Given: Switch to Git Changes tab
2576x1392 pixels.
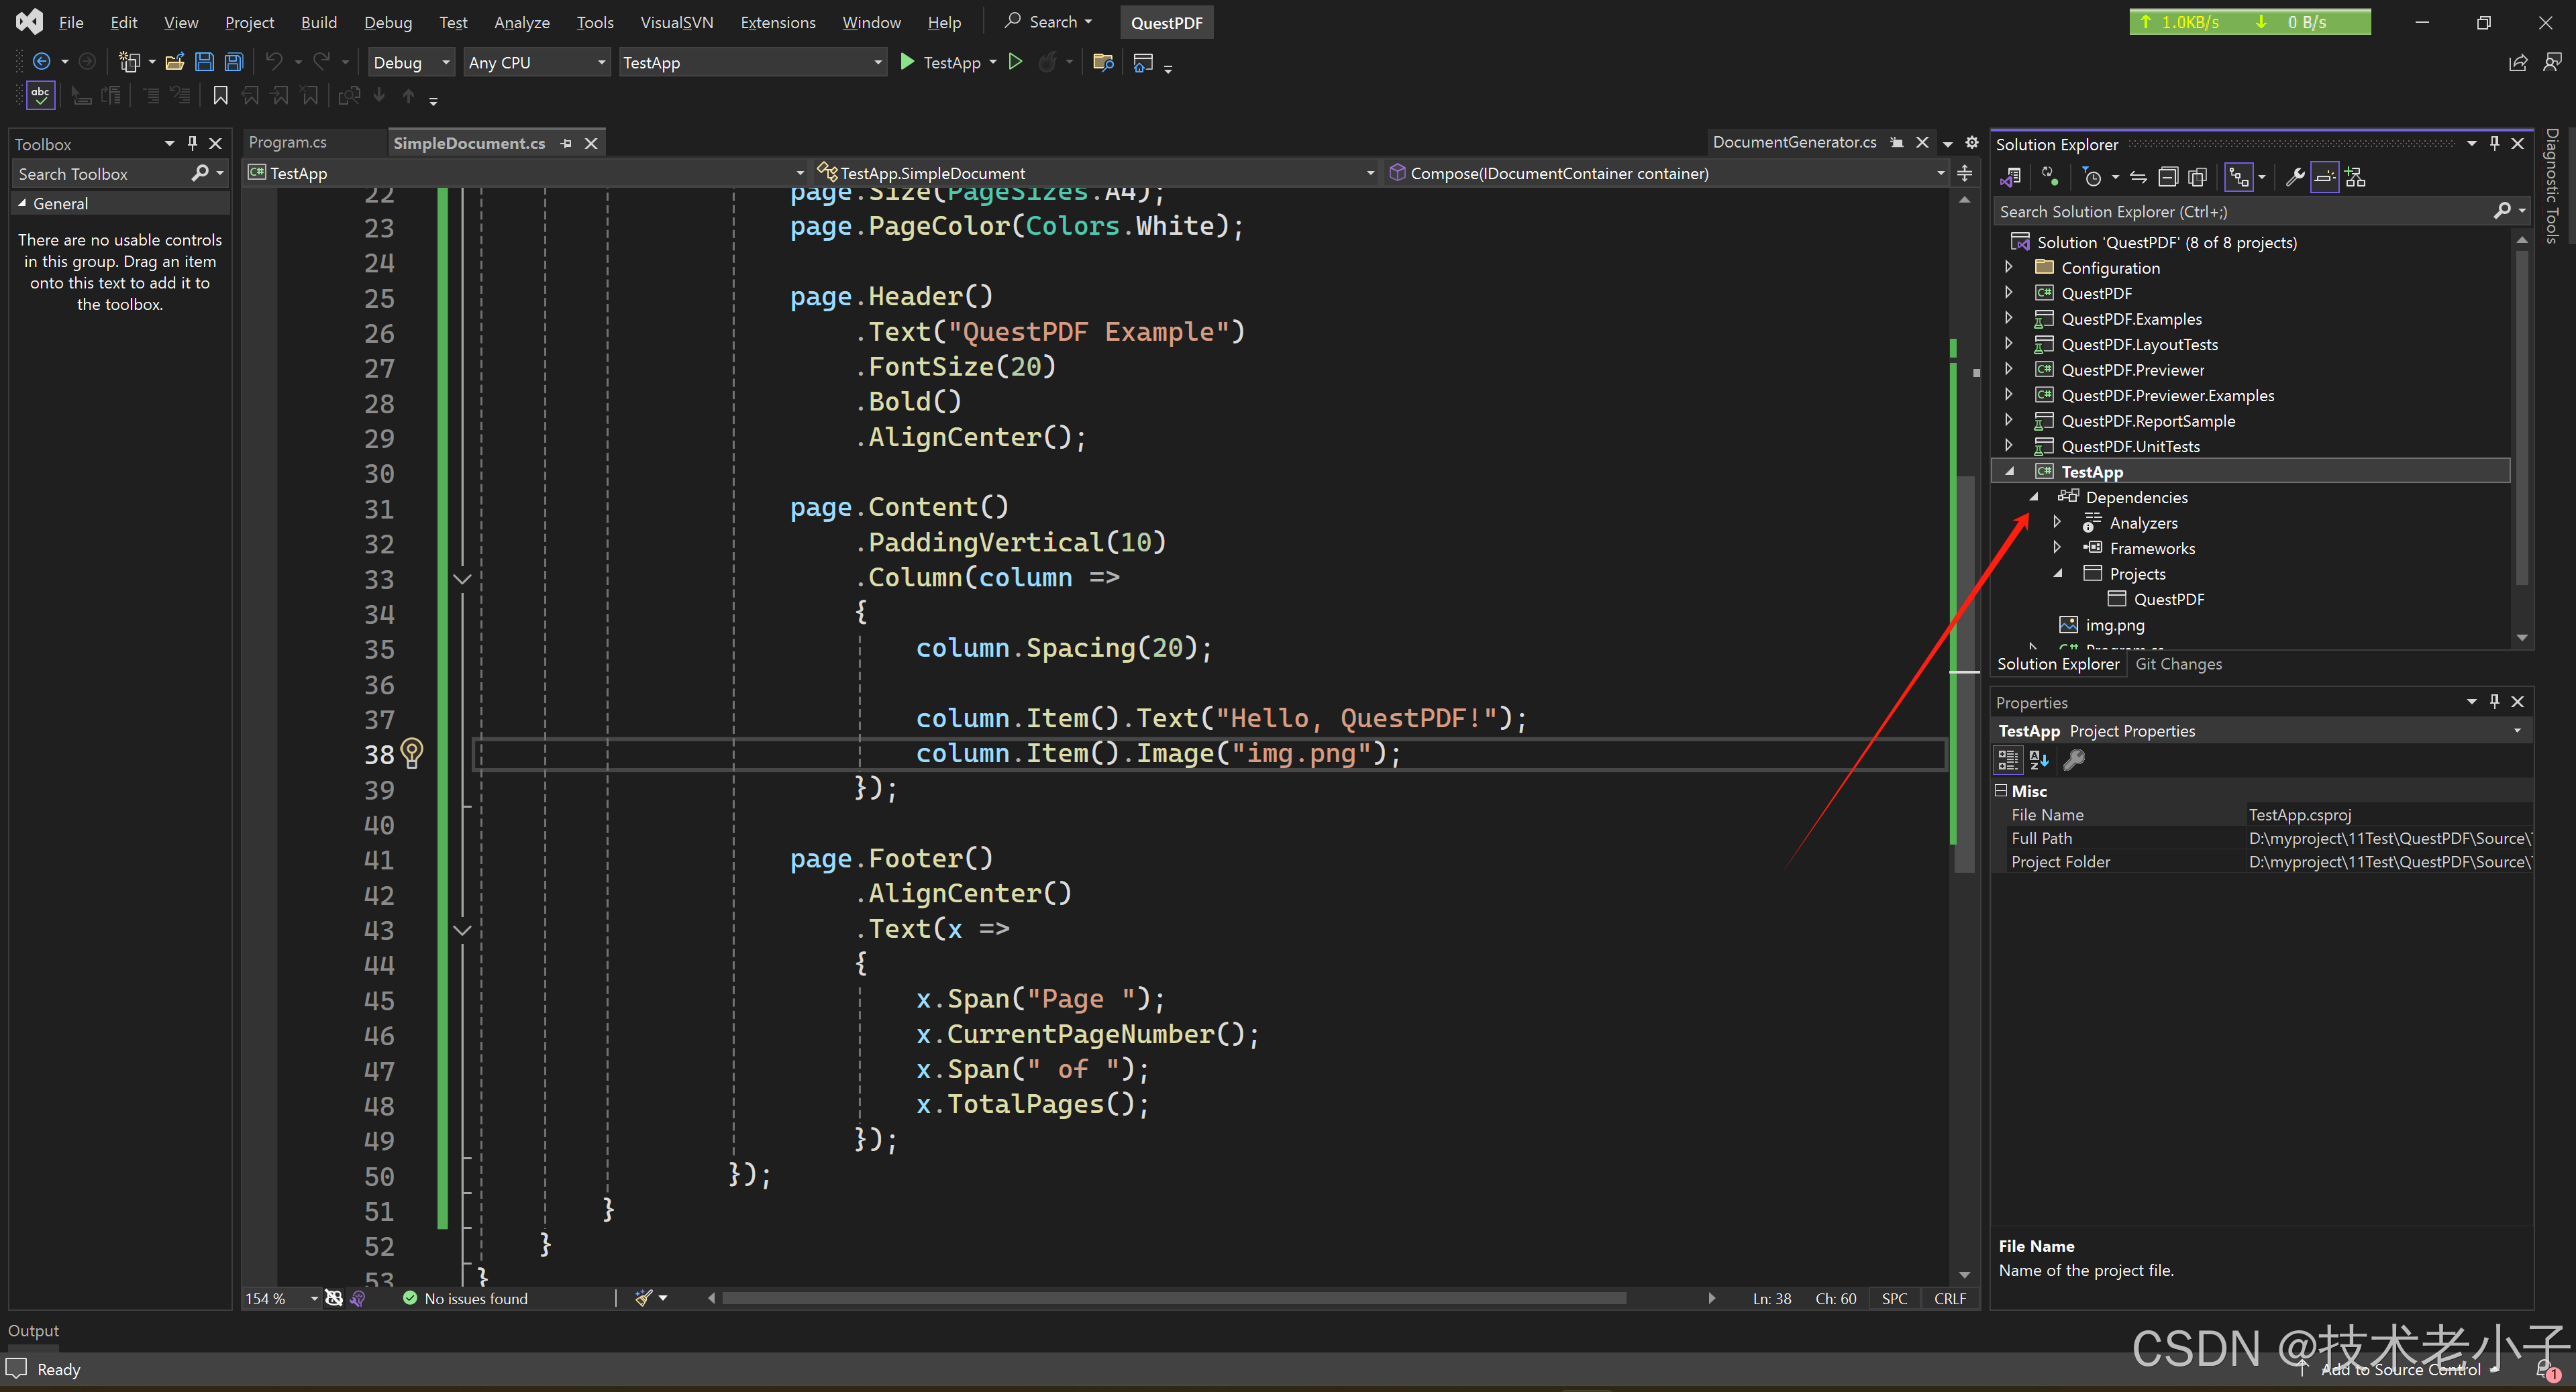Looking at the screenshot, I should coord(2178,664).
